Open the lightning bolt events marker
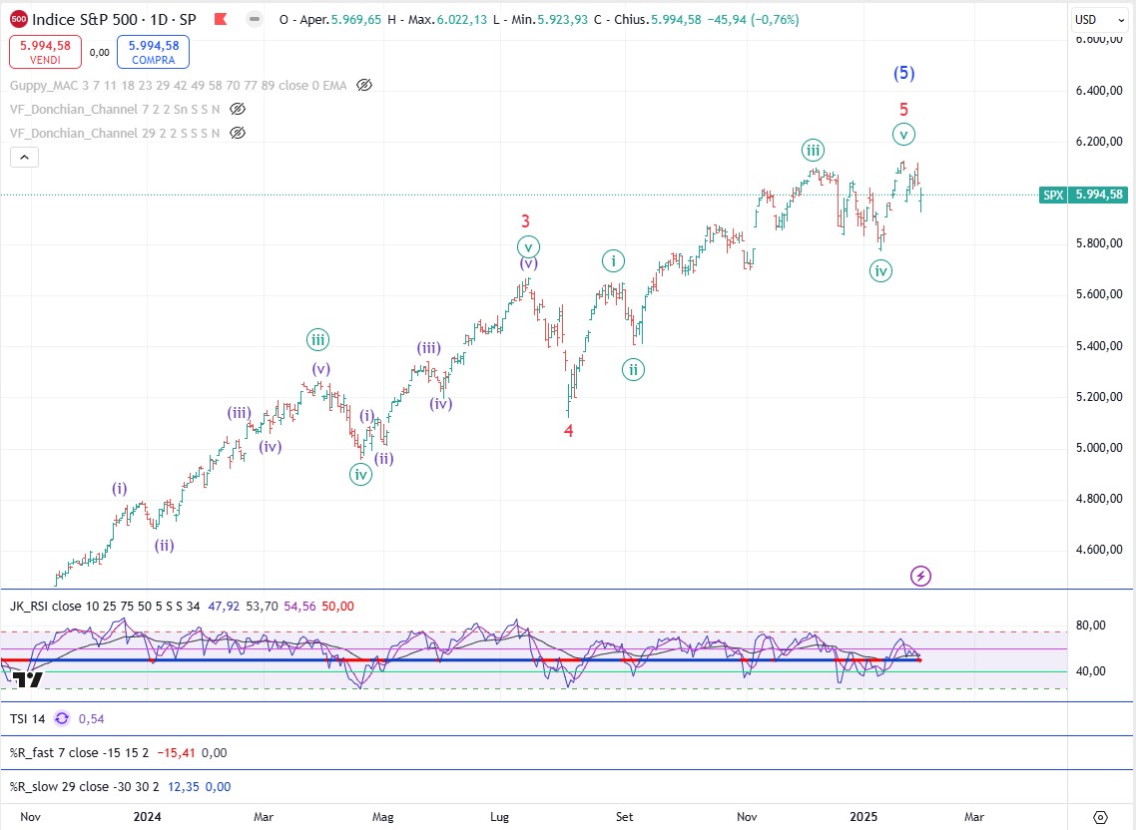Screen dimensions: 1136x830 point(920,576)
